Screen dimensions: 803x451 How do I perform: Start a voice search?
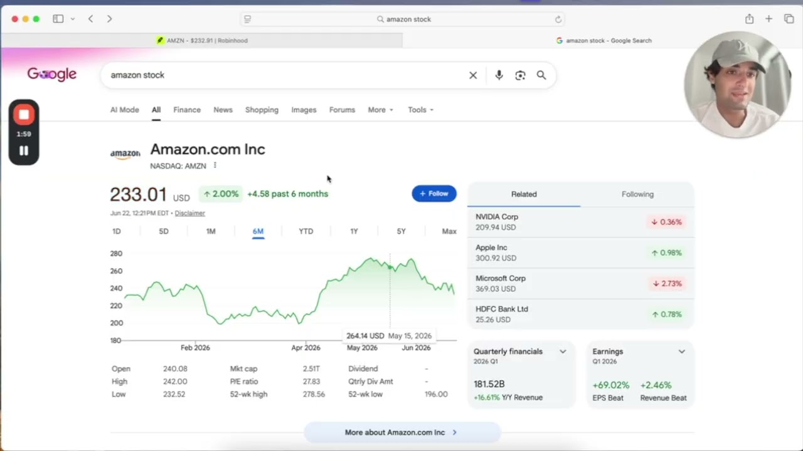(x=499, y=75)
